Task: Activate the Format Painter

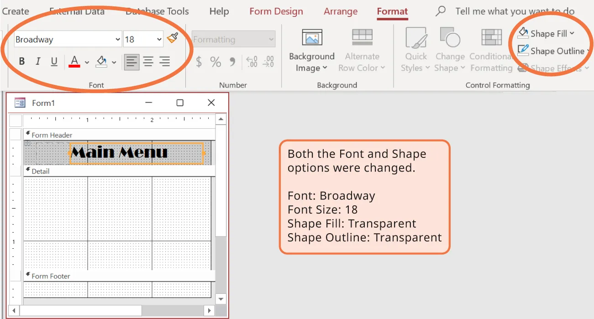Action: coord(173,39)
